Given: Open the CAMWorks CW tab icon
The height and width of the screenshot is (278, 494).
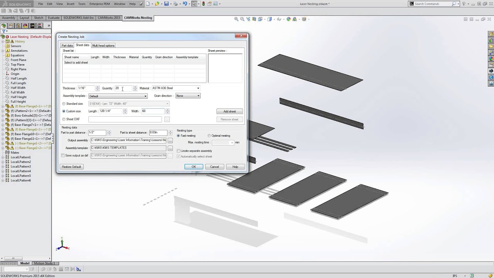Looking at the screenshot, I should click(32, 26).
